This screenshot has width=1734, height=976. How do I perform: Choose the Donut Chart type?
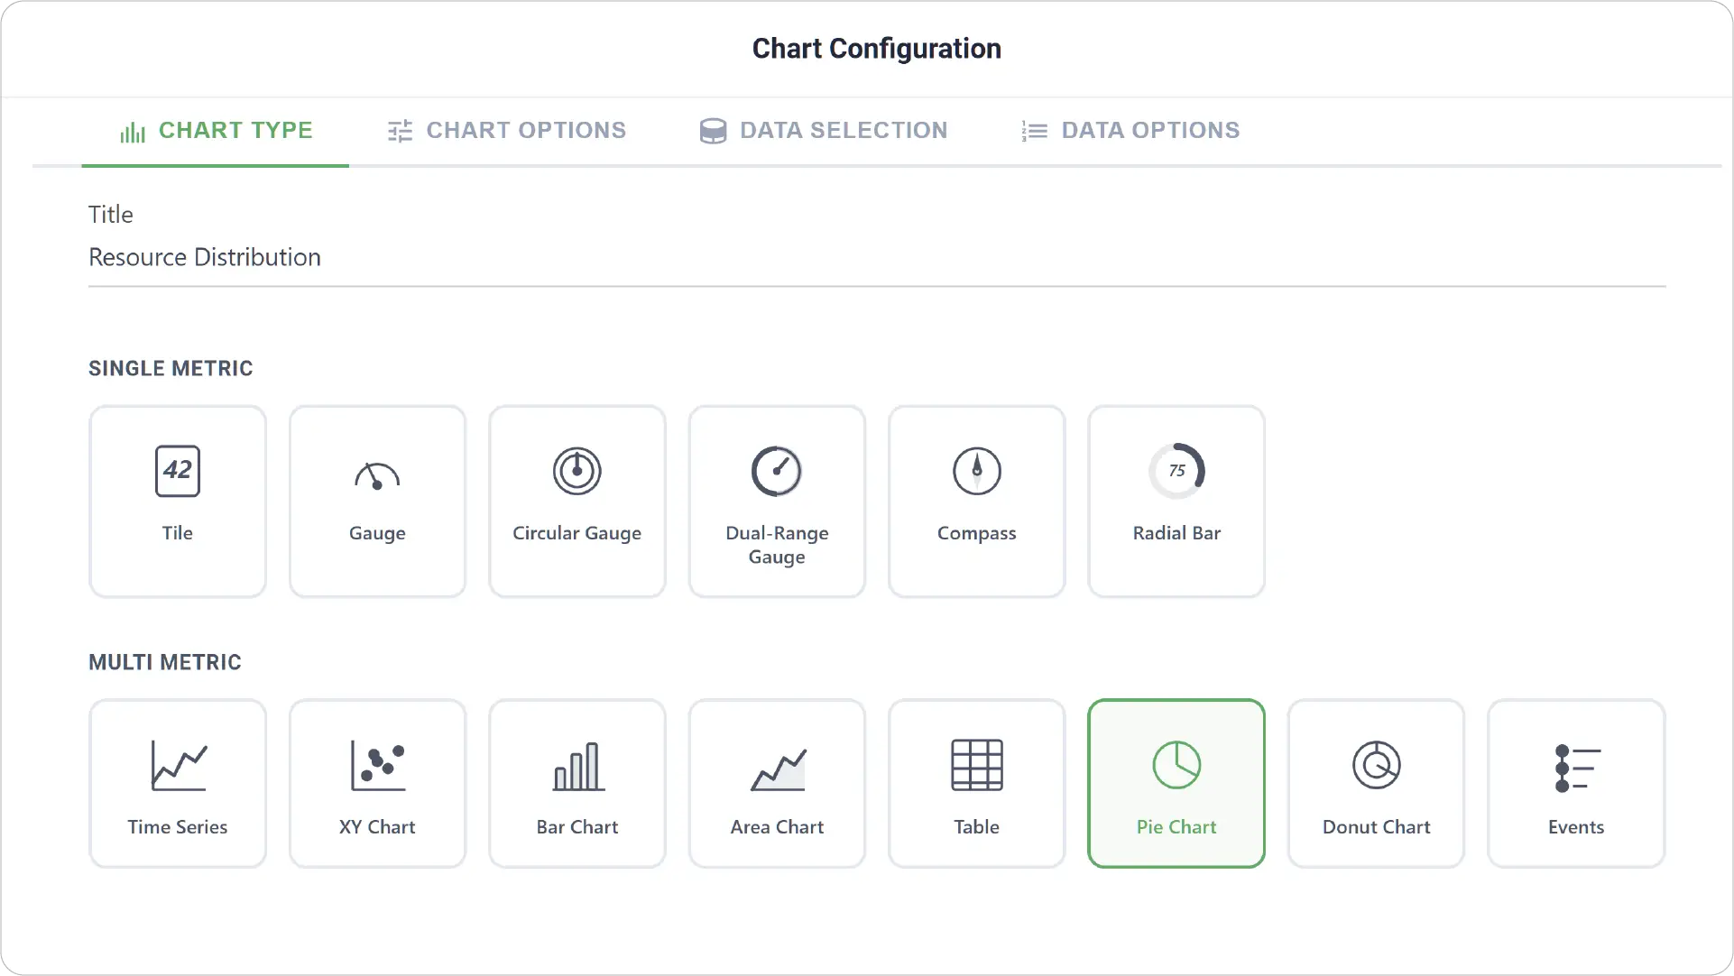point(1377,783)
